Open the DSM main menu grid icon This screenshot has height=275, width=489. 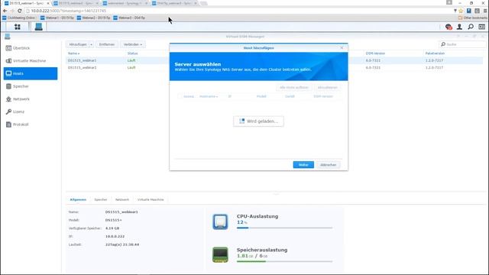(18, 27)
